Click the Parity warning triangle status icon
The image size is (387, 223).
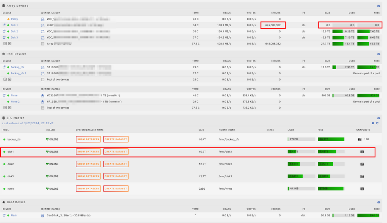coord(9,19)
